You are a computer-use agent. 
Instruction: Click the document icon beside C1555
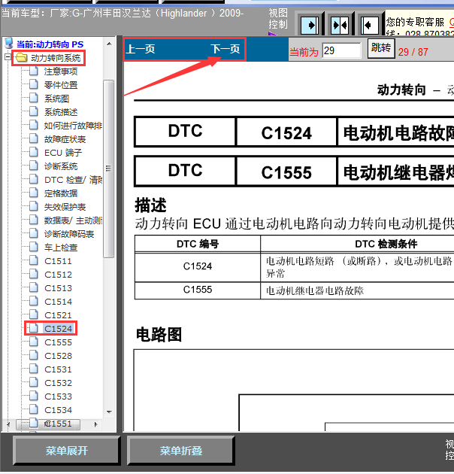(34, 342)
